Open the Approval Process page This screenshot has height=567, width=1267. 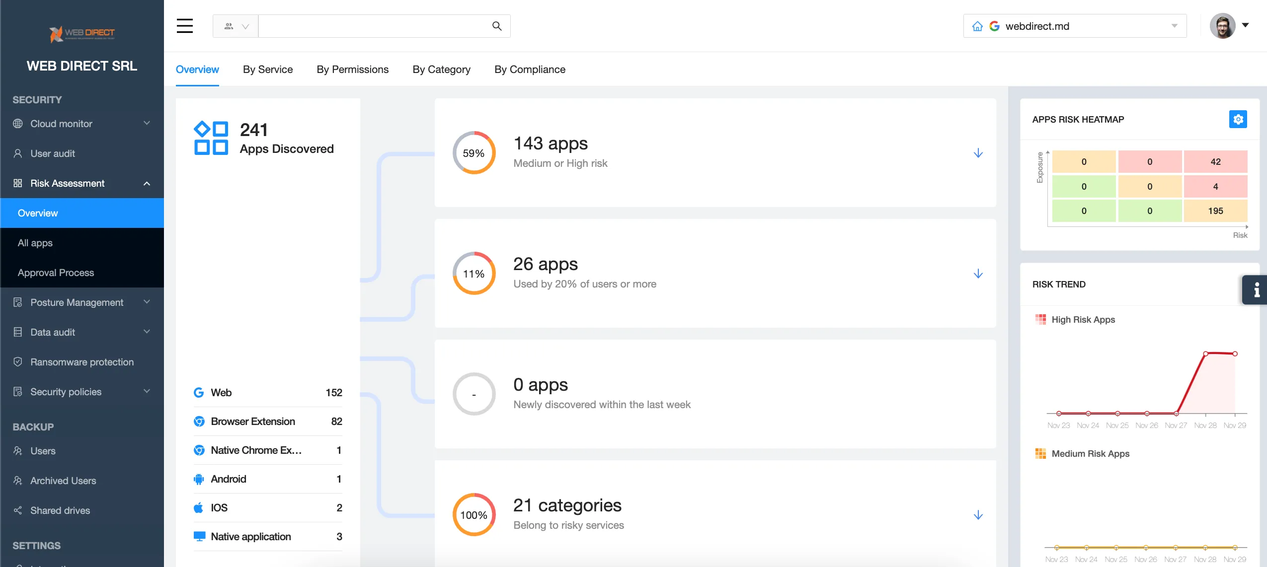(x=56, y=273)
